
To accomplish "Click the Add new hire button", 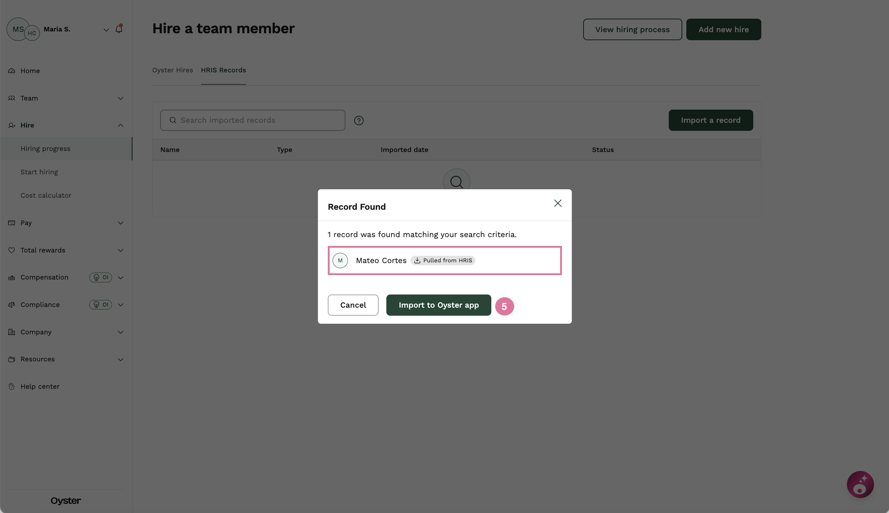I will click(x=723, y=29).
